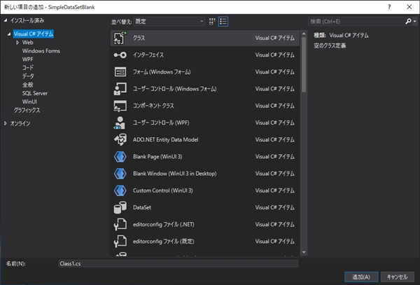Click the インストール済み tree label
The width and height of the screenshot is (420, 285).
pyautogui.click(x=27, y=20)
